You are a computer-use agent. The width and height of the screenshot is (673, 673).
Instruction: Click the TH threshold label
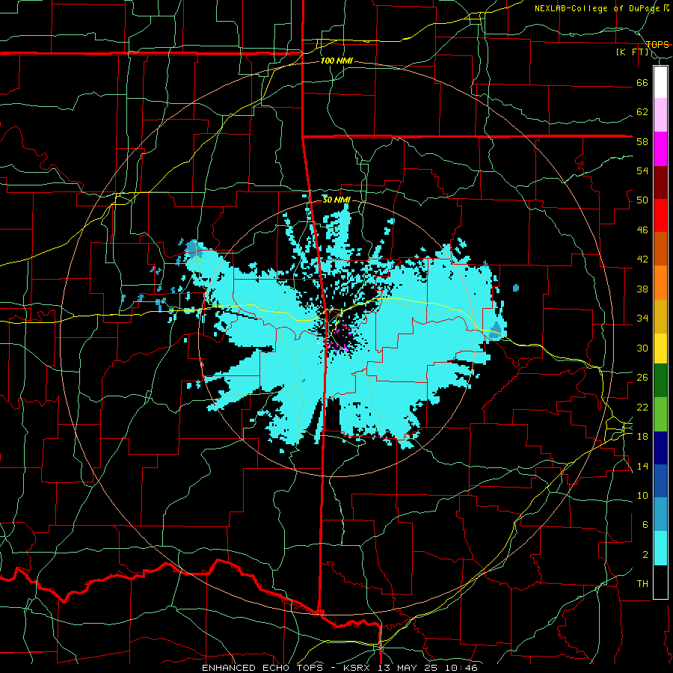tap(642, 583)
